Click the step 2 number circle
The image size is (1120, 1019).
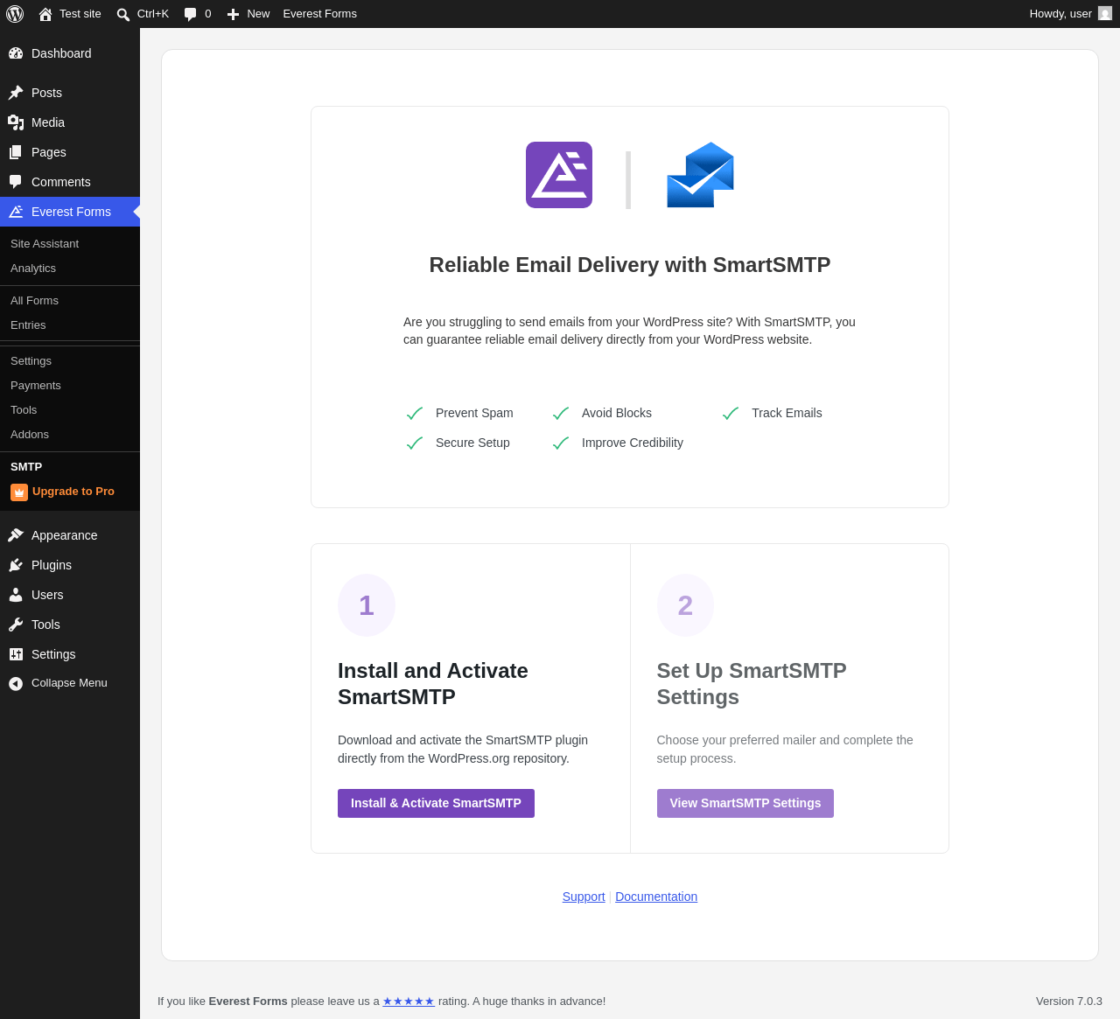(685, 605)
